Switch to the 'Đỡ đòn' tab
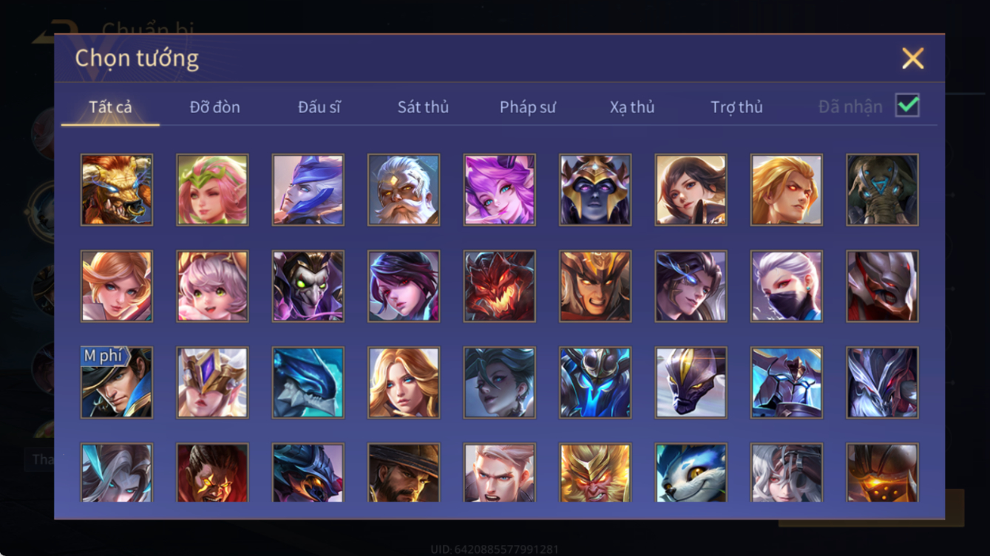The width and height of the screenshot is (990, 556). [214, 107]
